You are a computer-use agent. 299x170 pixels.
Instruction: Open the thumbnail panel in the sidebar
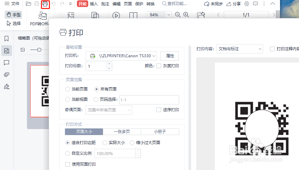pos(6,51)
